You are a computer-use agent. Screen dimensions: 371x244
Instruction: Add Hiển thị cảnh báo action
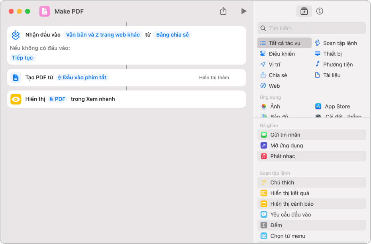coord(312,204)
